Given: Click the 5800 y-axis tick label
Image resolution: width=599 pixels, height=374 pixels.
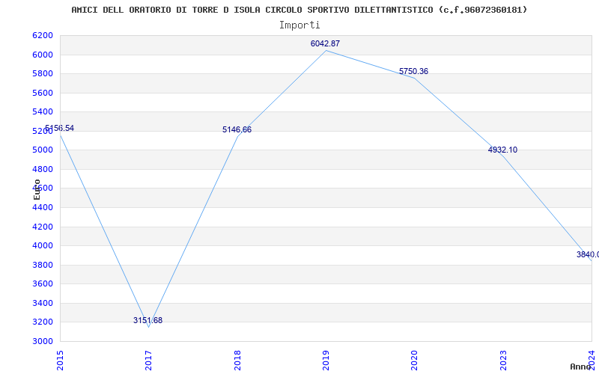Looking at the screenshot, I should click(43, 73).
